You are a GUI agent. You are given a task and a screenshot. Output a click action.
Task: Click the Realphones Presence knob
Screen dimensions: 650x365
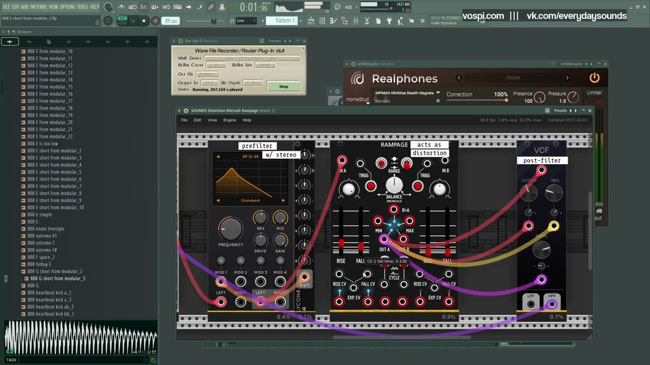(539, 97)
